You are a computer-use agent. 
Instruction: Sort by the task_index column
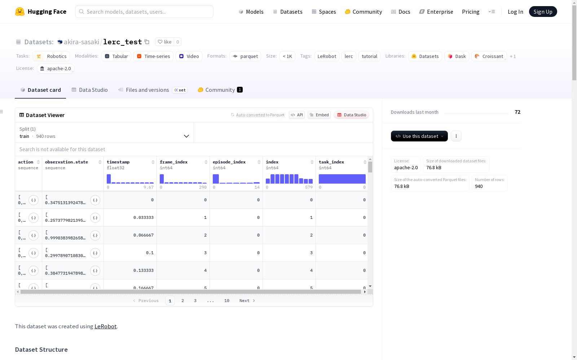365,162
